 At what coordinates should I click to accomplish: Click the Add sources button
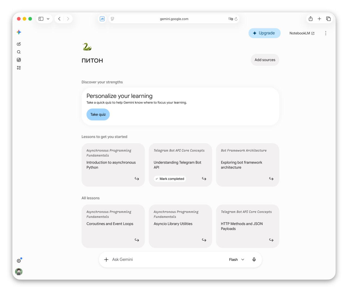coord(265,60)
